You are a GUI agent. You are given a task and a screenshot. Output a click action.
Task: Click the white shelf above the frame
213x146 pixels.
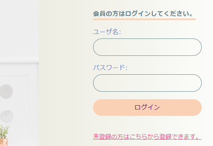click(19, 60)
